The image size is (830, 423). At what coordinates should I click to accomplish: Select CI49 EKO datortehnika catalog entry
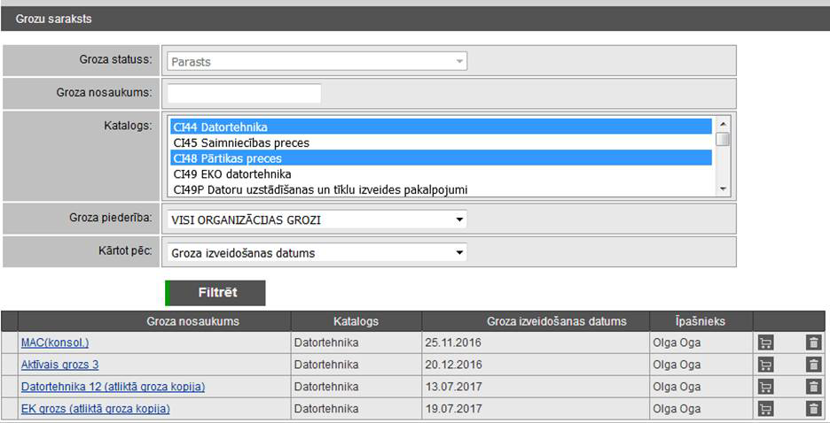pyautogui.click(x=232, y=174)
